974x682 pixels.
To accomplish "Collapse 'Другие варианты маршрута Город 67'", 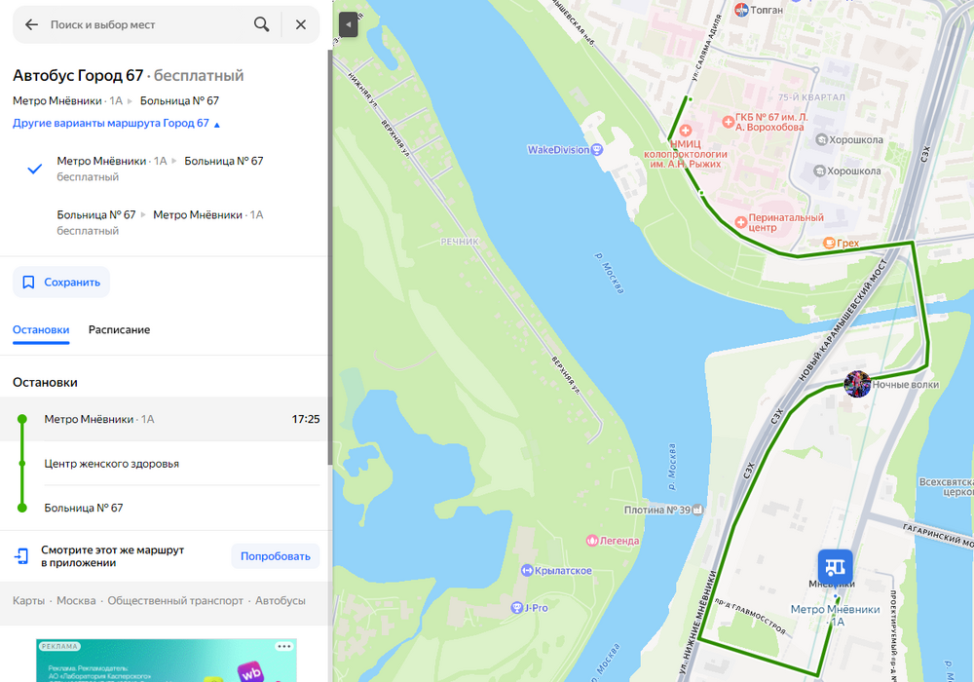I will [x=116, y=123].
